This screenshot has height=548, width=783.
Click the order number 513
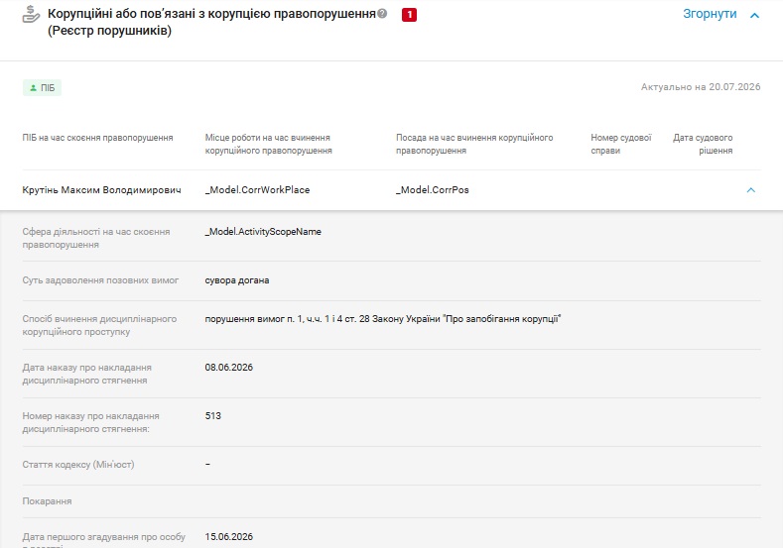pos(212,416)
